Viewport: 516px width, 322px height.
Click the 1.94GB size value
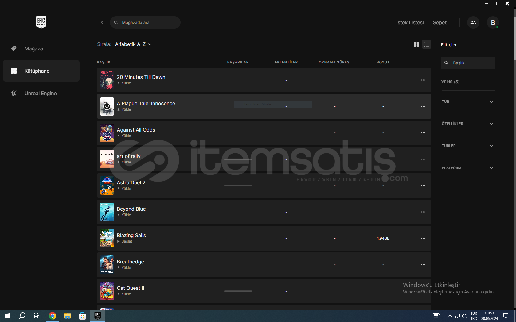tap(383, 238)
